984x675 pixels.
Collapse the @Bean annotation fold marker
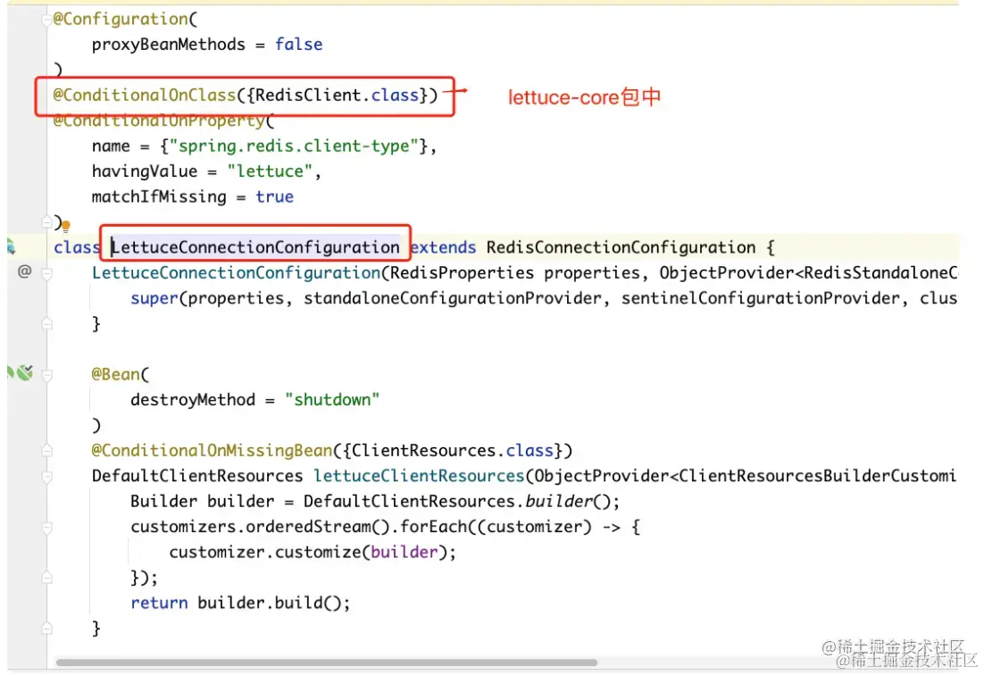[46, 374]
